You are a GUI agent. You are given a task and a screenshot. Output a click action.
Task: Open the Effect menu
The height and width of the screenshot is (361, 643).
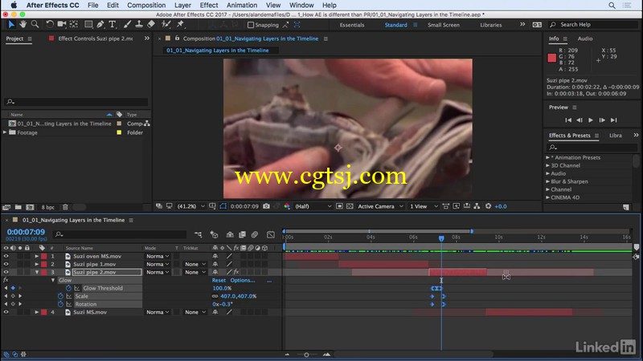(209, 6)
